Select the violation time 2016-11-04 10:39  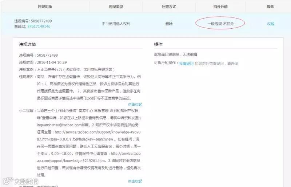pos(52,62)
